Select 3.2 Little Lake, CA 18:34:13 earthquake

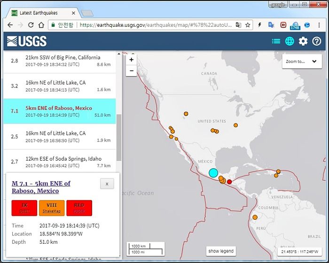60,86
